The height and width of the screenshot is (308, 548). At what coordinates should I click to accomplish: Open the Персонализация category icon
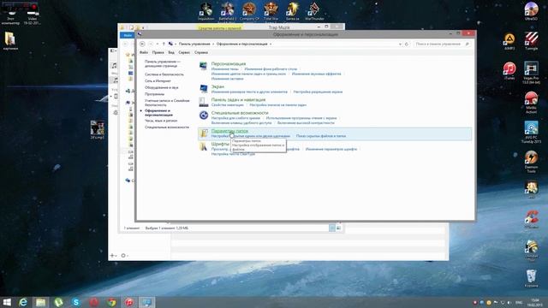pyautogui.click(x=204, y=66)
